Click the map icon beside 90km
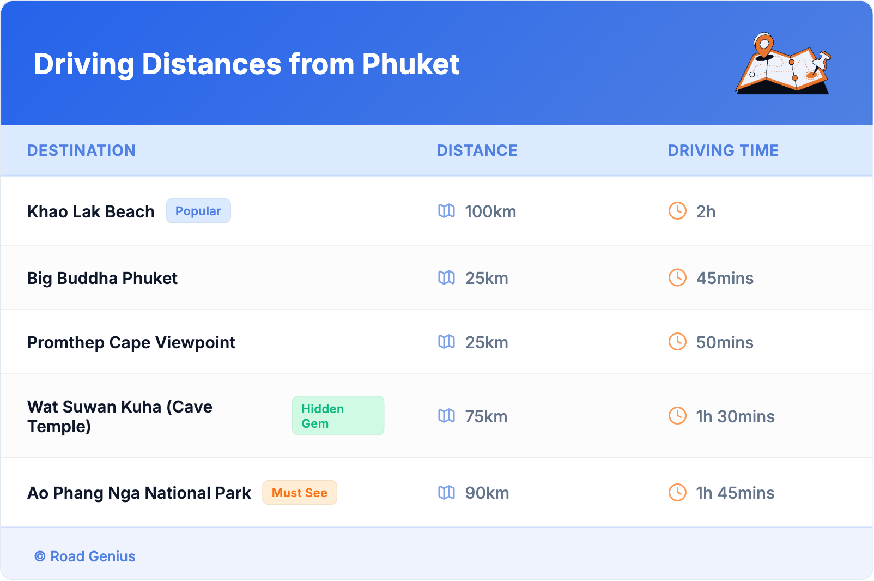This screenshot has height=581, width=874. coord(446,493)
